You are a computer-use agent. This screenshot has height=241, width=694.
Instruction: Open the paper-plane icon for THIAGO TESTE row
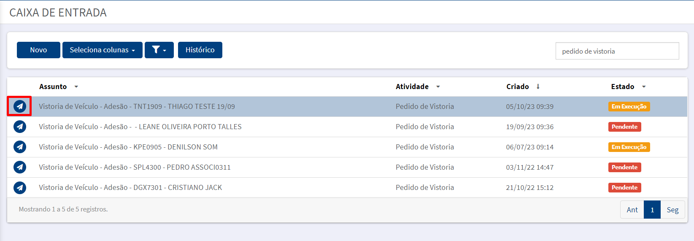click(x=20, y=106)
